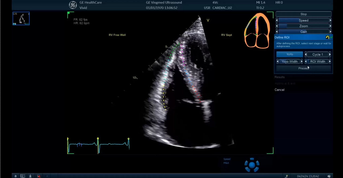Click the Stop button

pos(304,14)
